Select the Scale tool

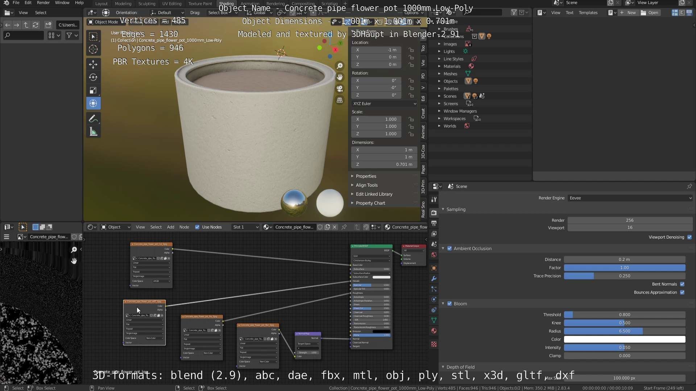tap(93, 90)
